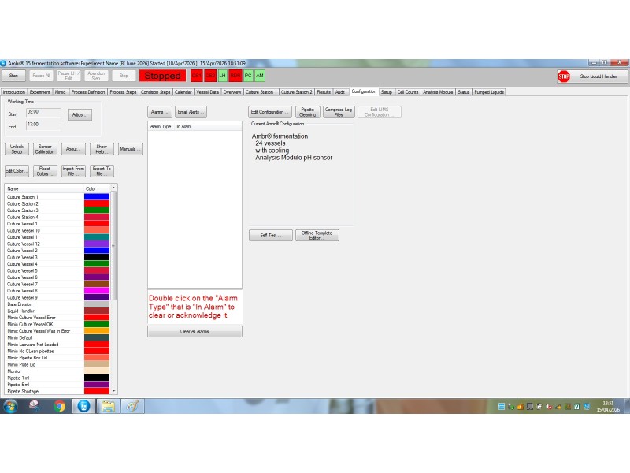
Task: Open Email Alerts settings
Action: pos(191,112)
